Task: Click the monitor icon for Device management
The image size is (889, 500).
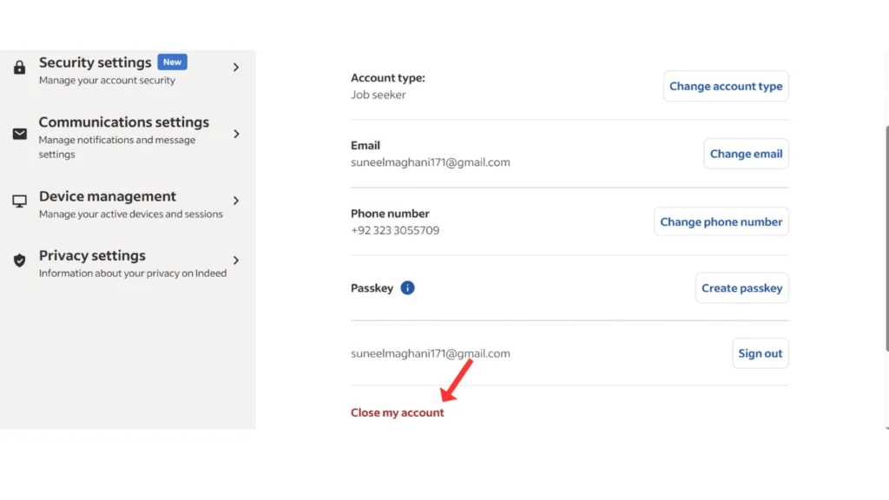Action: pyautogui.click(x=19, y=201)
